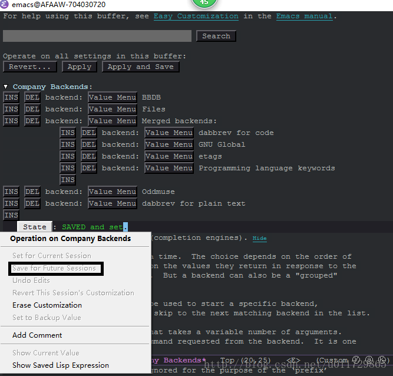
Task: Click the "Merged backends:" label
Action: tap(179, 121)
